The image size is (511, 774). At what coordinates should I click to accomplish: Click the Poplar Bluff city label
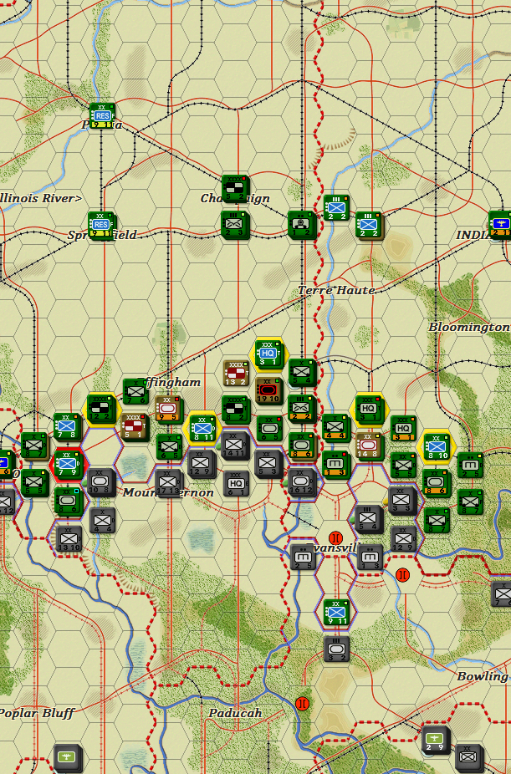click(x=37, y=713)
